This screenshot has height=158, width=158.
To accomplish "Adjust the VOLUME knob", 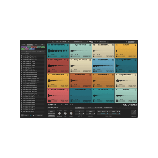I will pyautogui.click(x=59, y=113).
